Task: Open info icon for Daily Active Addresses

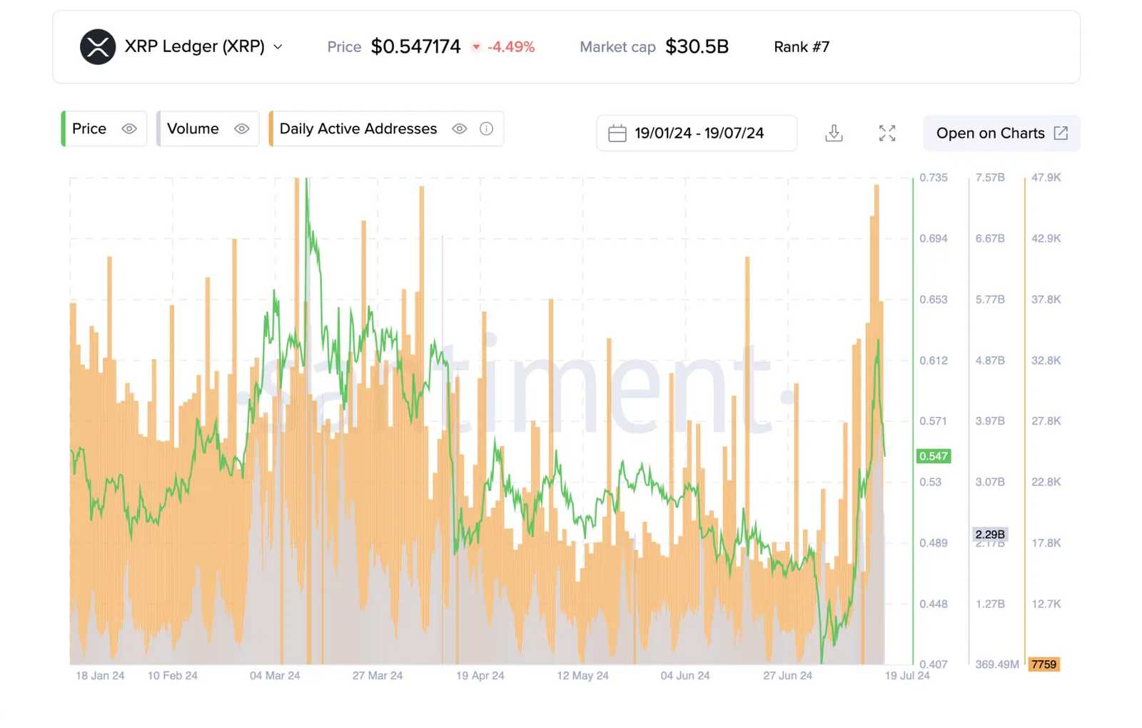Action: pos(486,128)
